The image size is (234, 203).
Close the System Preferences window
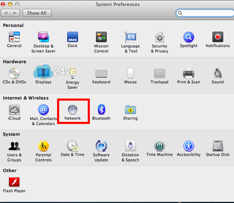(3, 4)
